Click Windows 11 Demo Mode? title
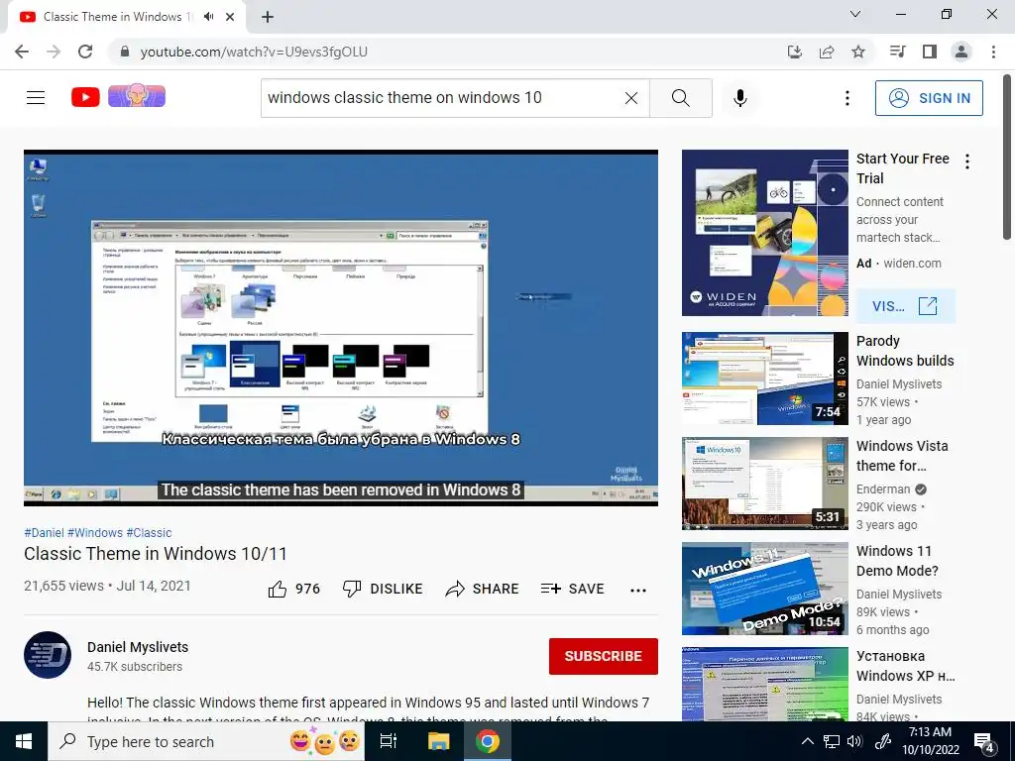 (x=897, y=561)
